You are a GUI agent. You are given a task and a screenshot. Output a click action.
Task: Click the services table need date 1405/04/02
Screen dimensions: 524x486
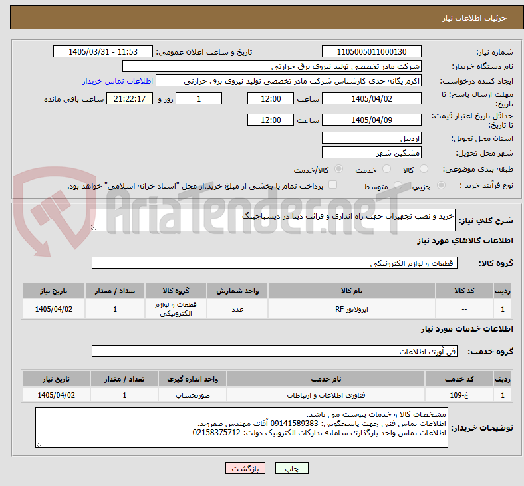(x=56, y=394)
